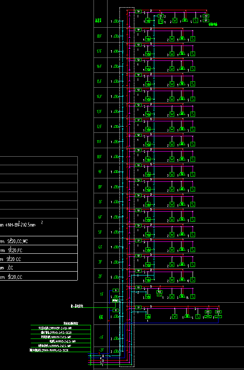Select the small 0 box on the 1F row

click(x=116, y=290)
